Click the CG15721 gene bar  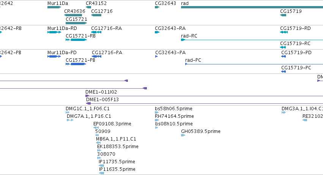(76, 23)
